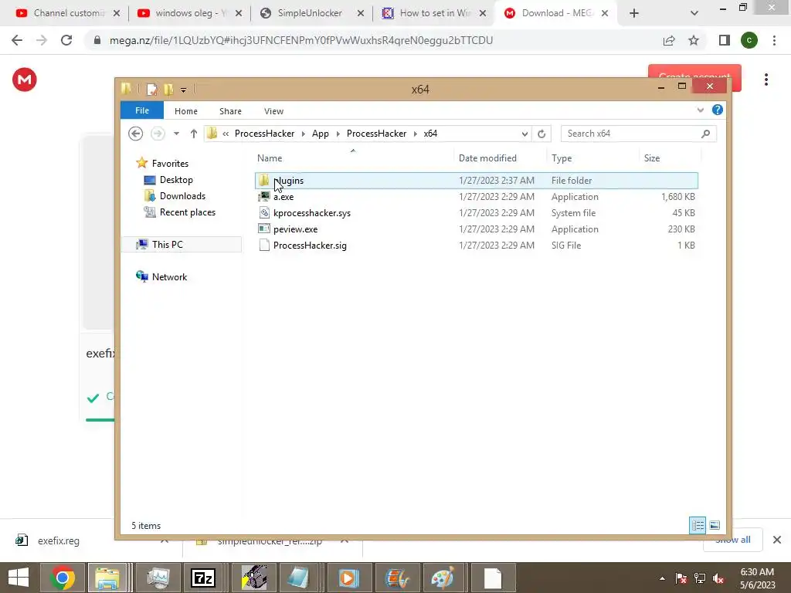Viewport: 791px width, 593px height.
Task: Share this page icon in address bar
Action: pos(669,40)
